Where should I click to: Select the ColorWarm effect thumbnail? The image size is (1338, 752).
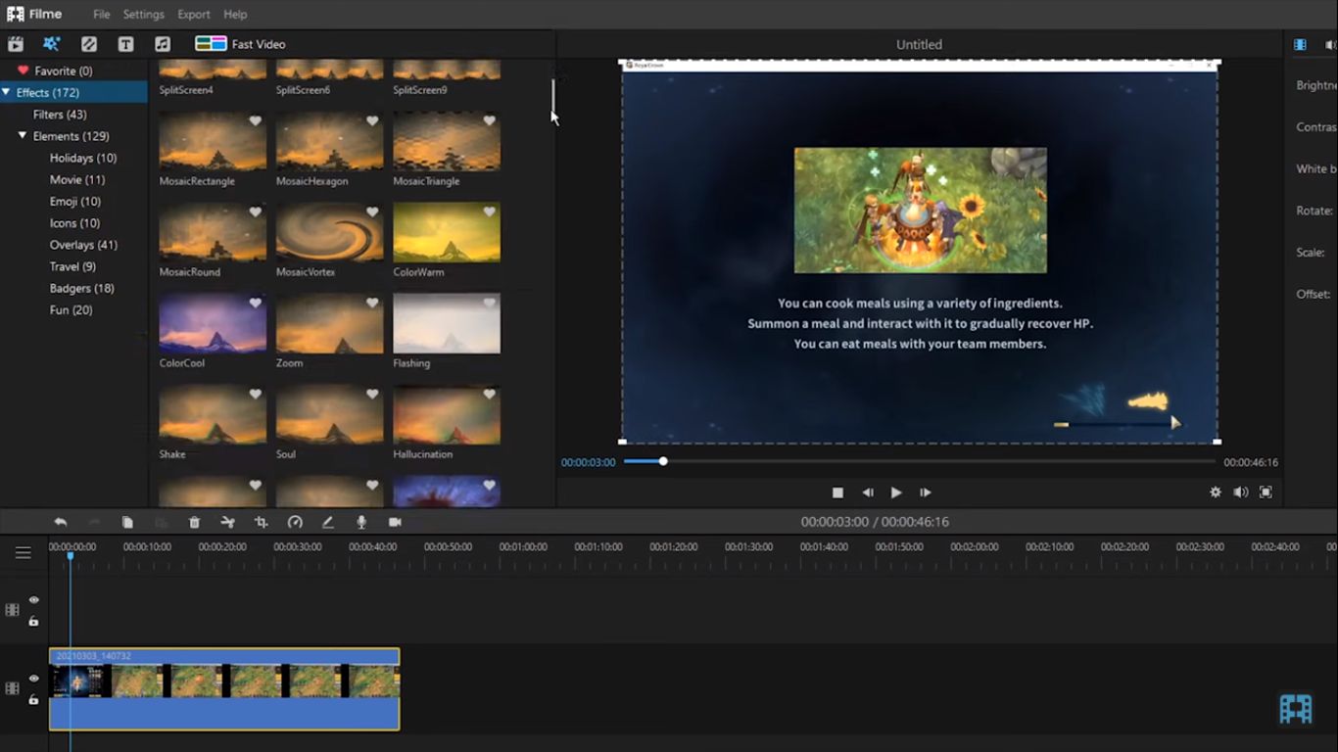click(447, 232)
